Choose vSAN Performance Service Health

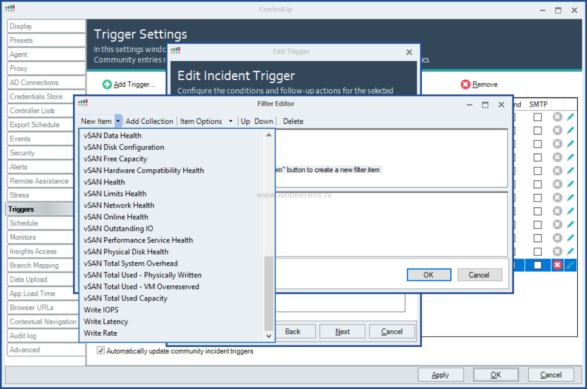[x=139, y=240]
